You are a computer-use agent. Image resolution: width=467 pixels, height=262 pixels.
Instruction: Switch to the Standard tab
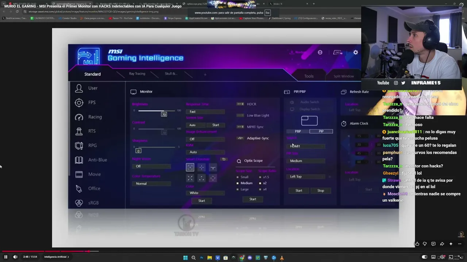pos(93,74)
